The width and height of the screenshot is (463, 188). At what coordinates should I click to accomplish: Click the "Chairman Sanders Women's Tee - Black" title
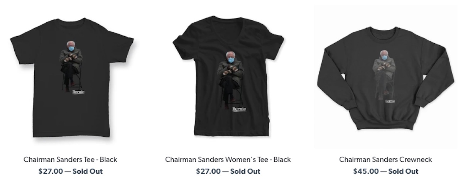[228, 159]
